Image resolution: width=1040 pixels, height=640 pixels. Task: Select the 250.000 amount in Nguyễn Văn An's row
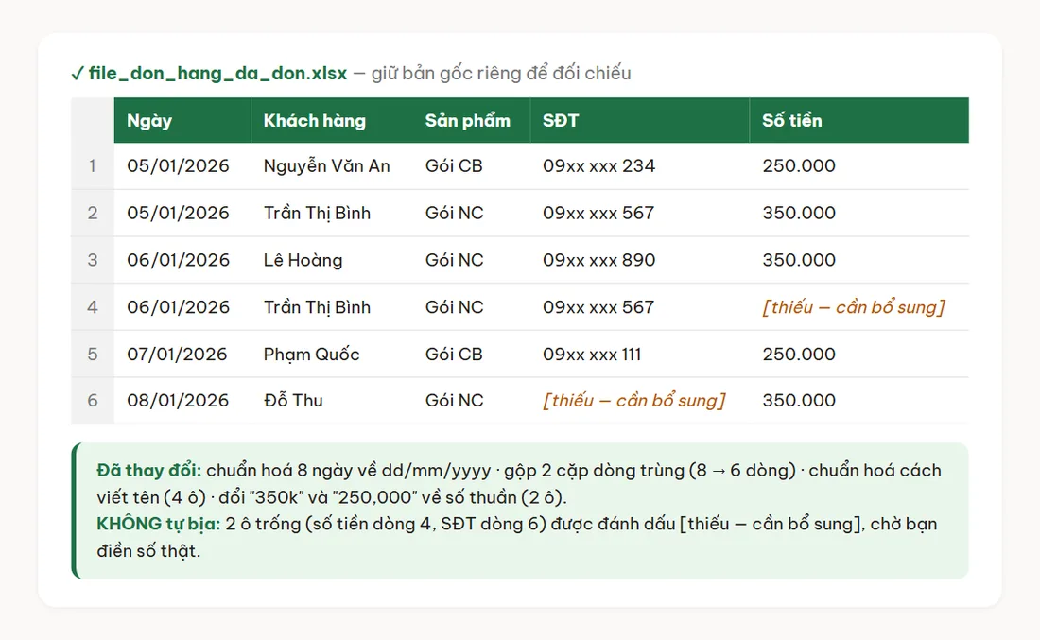pyautogui.click(x=799, y=165)
